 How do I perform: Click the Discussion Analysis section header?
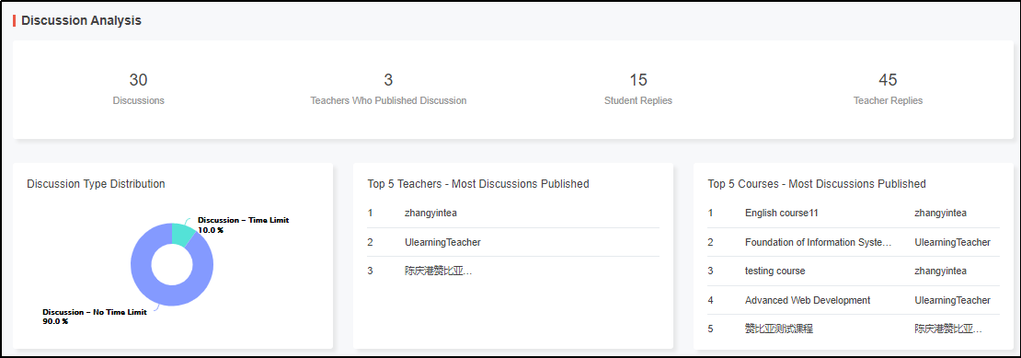(x=81, y=20)
